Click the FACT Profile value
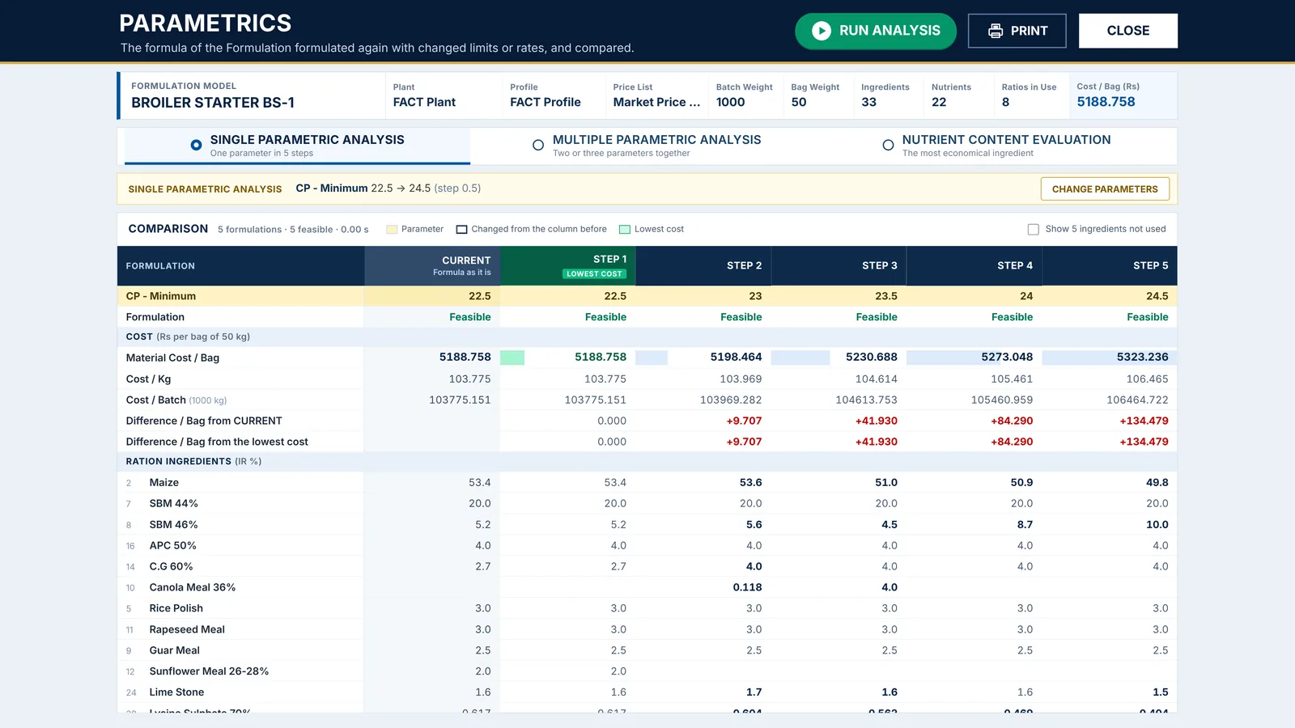 point(546,102)
